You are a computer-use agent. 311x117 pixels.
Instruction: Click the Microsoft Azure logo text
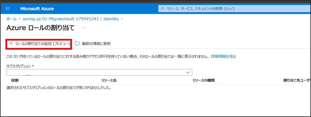click(x=37, y=9)
